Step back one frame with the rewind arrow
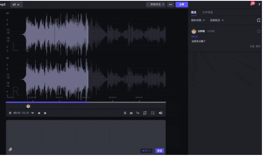 39,113
